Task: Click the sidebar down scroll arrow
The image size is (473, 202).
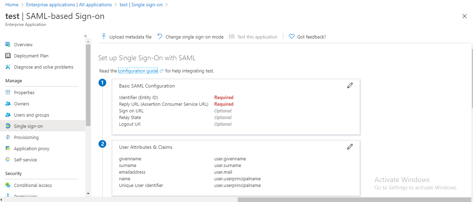Action: pyautogui.click(x=88, y=193)
